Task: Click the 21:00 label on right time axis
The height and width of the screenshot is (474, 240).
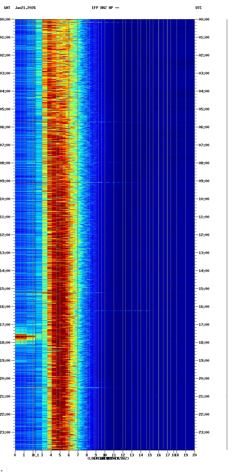Action: (x=204, y=396)
